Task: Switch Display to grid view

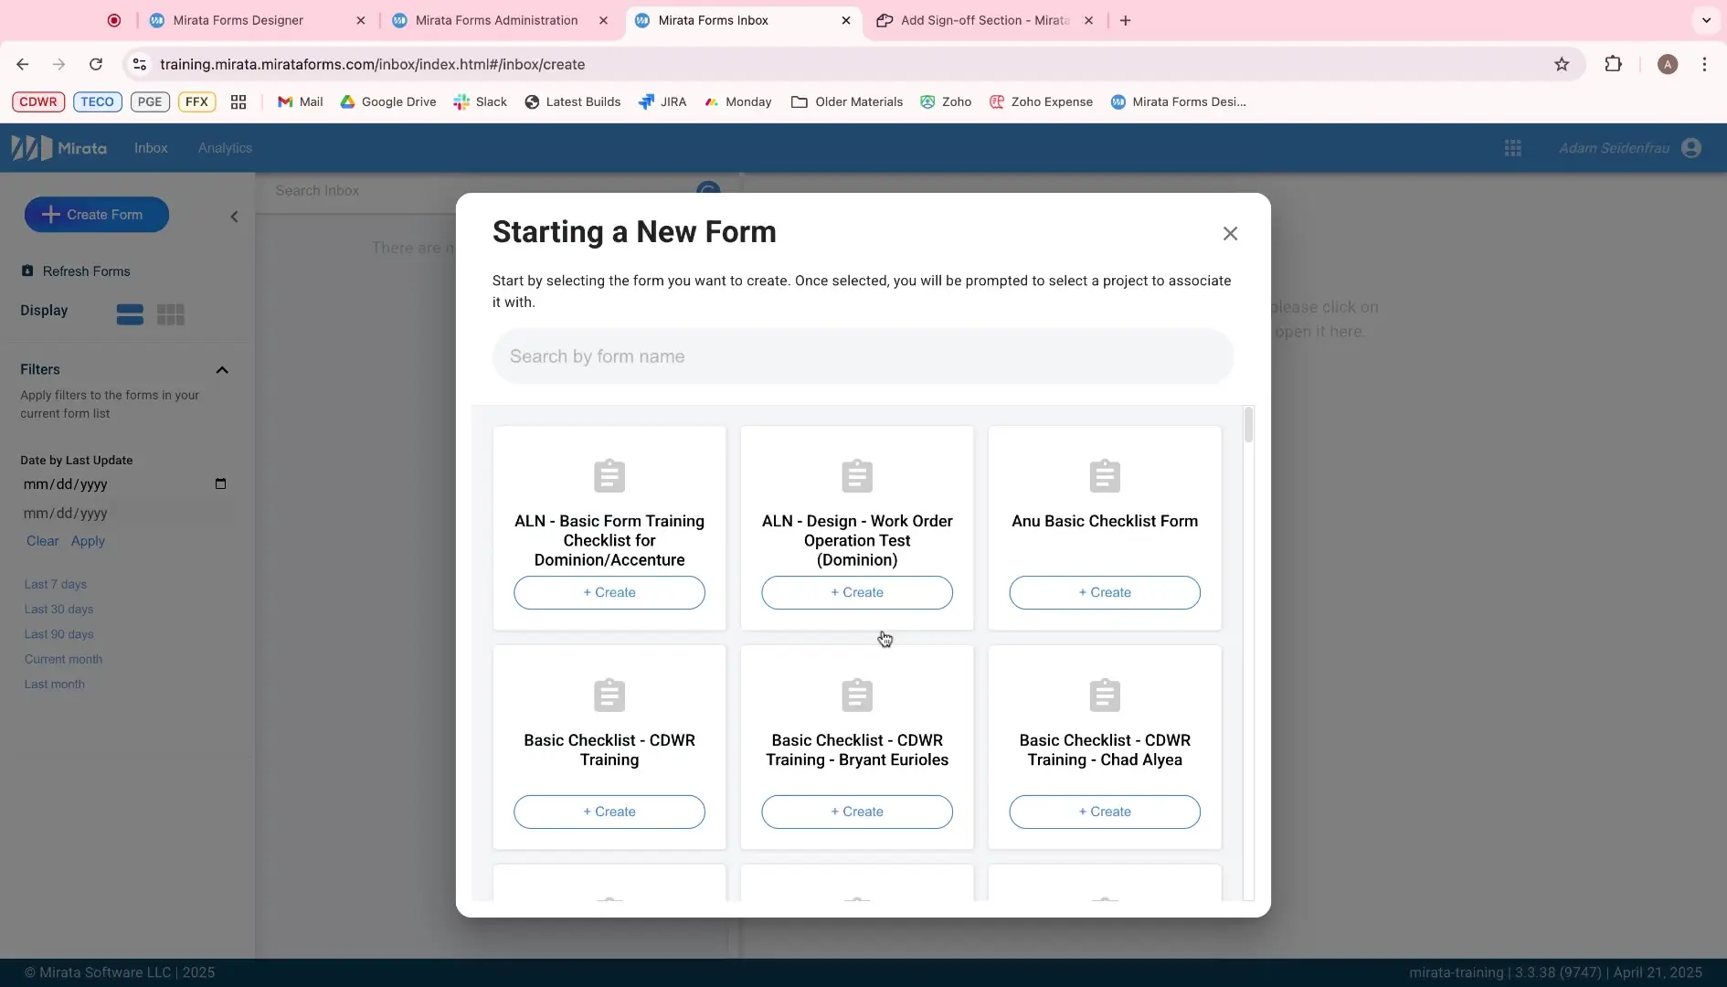Action: tap(170, 314)
